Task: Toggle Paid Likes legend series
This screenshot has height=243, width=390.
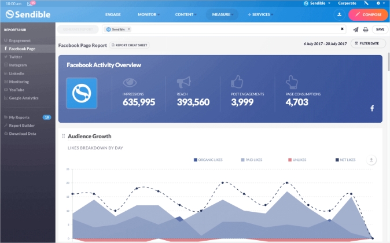Action: click(x=252, y=160)
